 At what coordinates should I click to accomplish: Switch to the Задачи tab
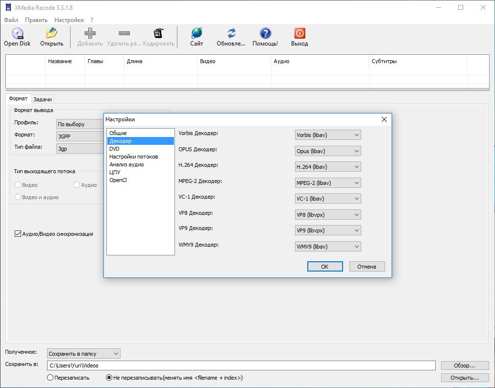click(43, 99)
